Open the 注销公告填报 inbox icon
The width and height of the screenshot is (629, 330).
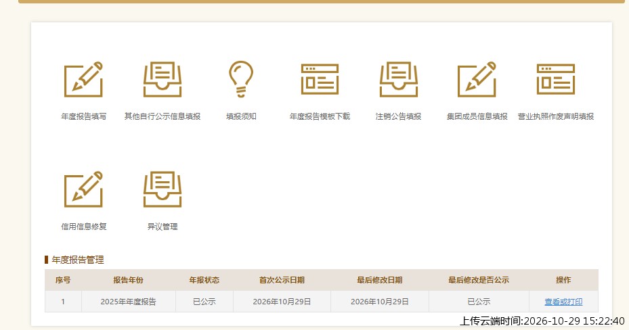(398, 79)
